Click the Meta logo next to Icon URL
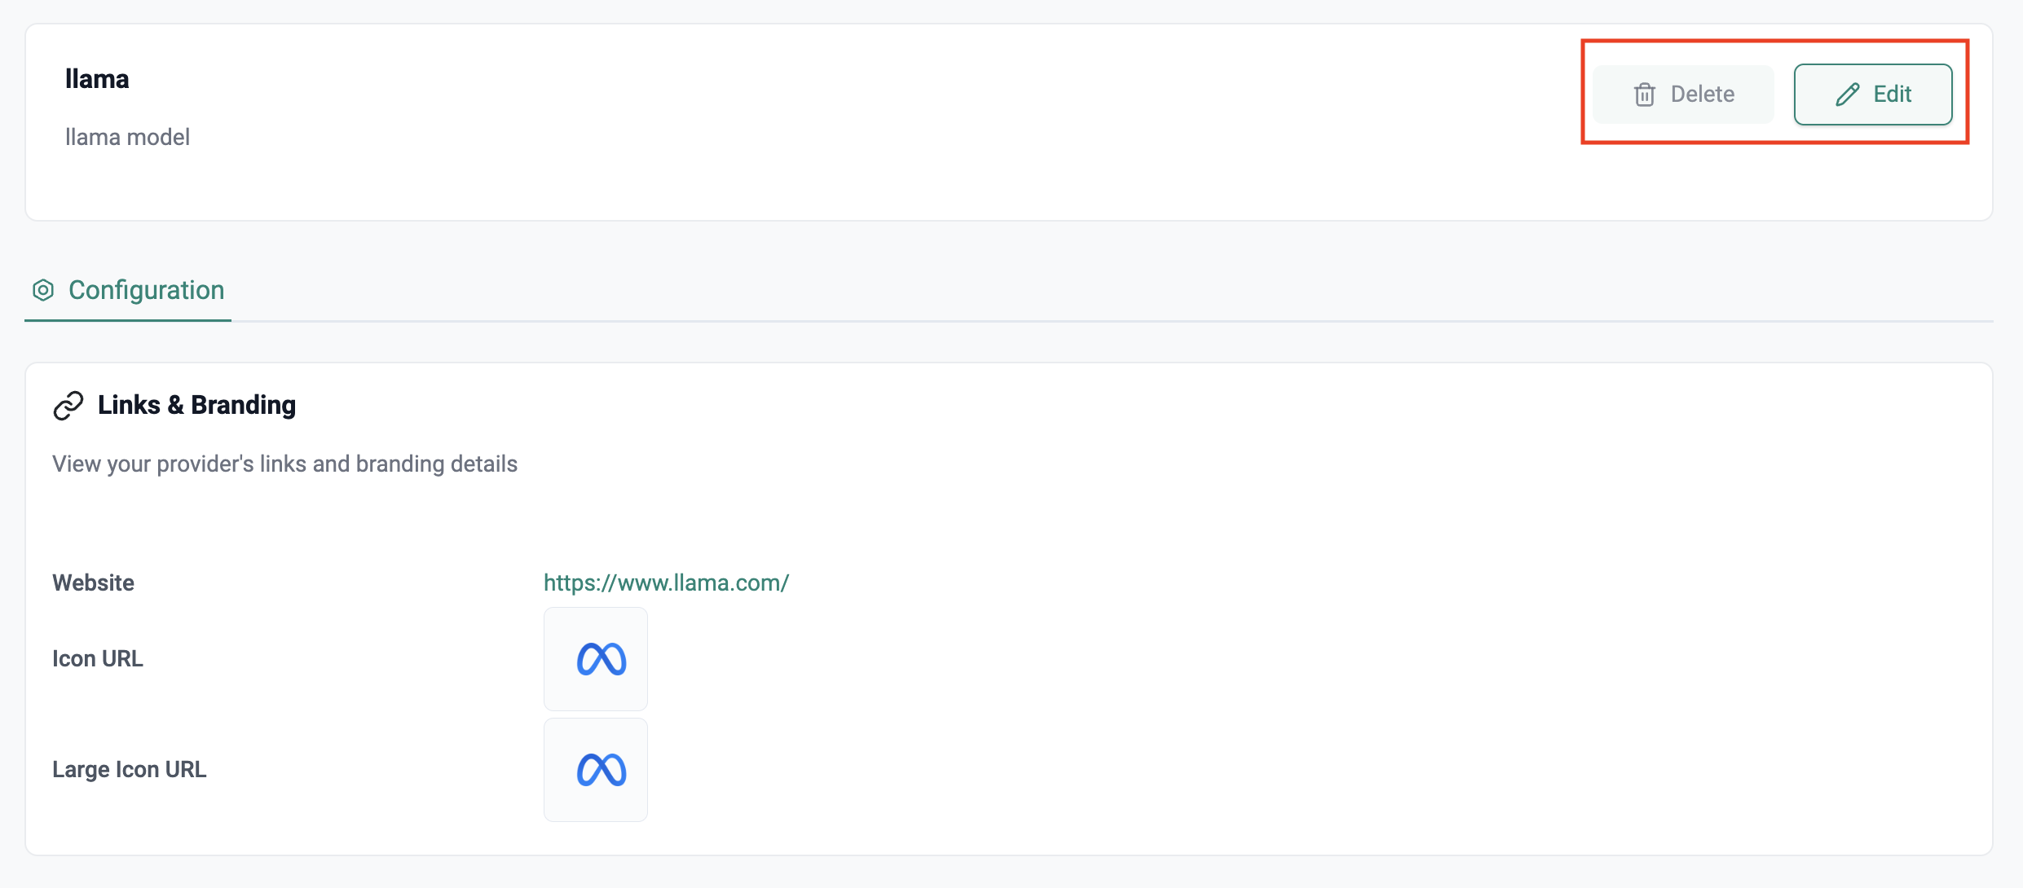The width and height of the screenshot is (2023, 888). tap(602, 659)
